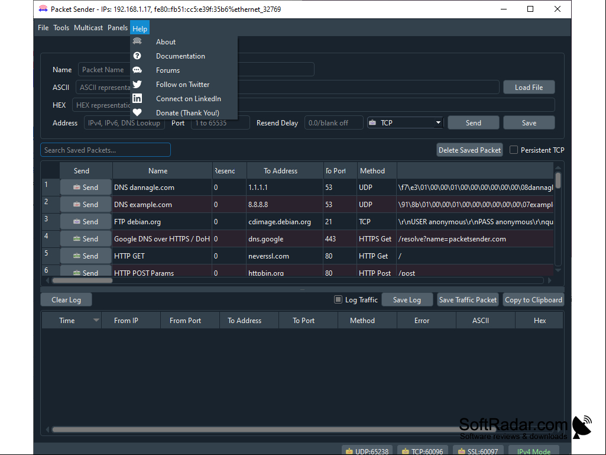This screenshot has width=606, height=455.
Task: Select About from the Help menu
Action: click(x=184, y=42)
